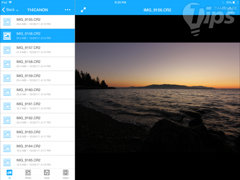The width and height of the screenshot is (240, 180).
Task: Tap the share icon in preview header
Action: point(230,10)
